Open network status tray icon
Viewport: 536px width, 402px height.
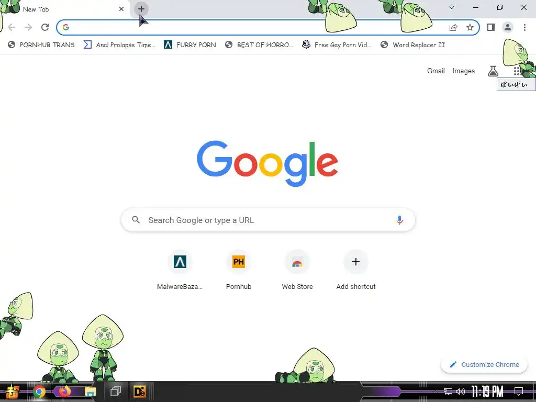point(448,392)
